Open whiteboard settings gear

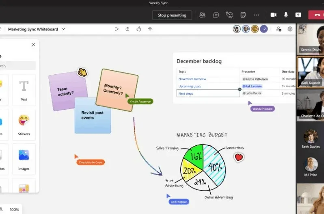tap(290, 29)
